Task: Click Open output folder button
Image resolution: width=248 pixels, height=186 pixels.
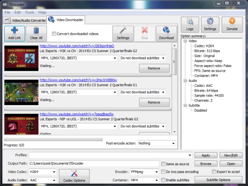Action: [x=231, y=164]
